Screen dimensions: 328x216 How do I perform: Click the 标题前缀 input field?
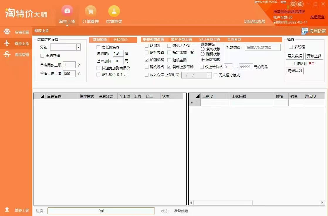pyautogui.click(x=263, y=47)
